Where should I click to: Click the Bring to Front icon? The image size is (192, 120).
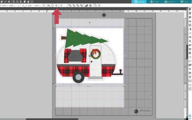tap(70, 5)
